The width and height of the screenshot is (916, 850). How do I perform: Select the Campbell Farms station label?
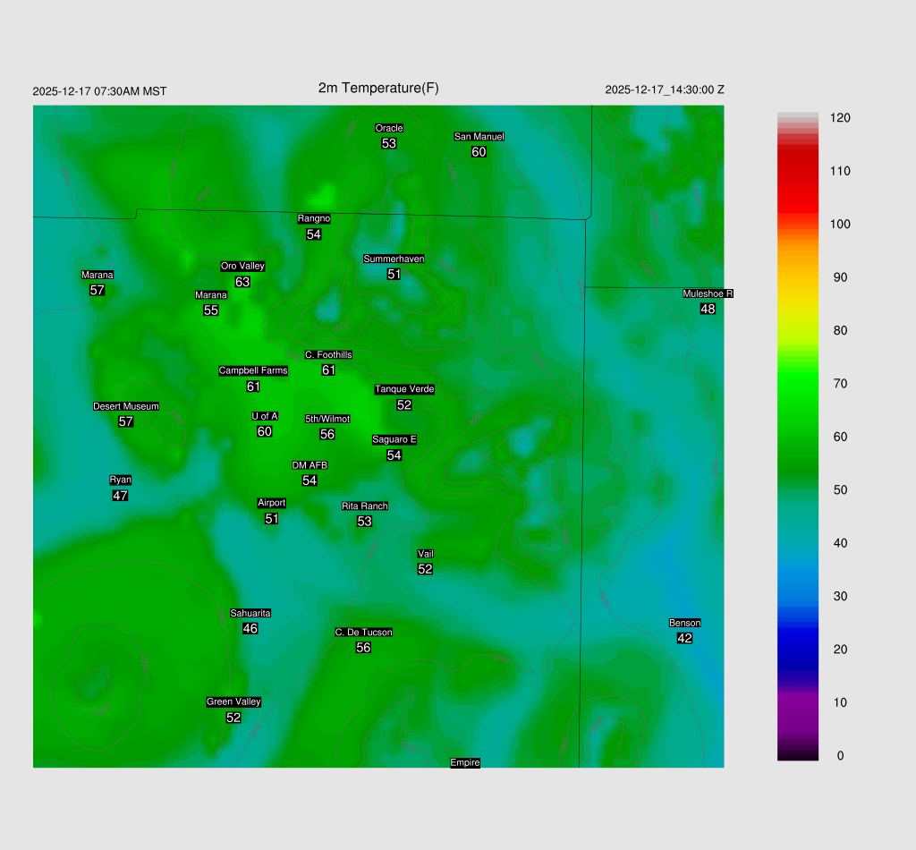tap(253, 370)
